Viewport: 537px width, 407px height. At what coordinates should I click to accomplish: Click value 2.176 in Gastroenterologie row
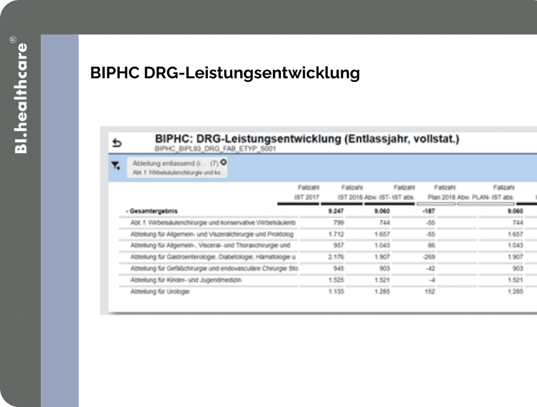point(336,257)
